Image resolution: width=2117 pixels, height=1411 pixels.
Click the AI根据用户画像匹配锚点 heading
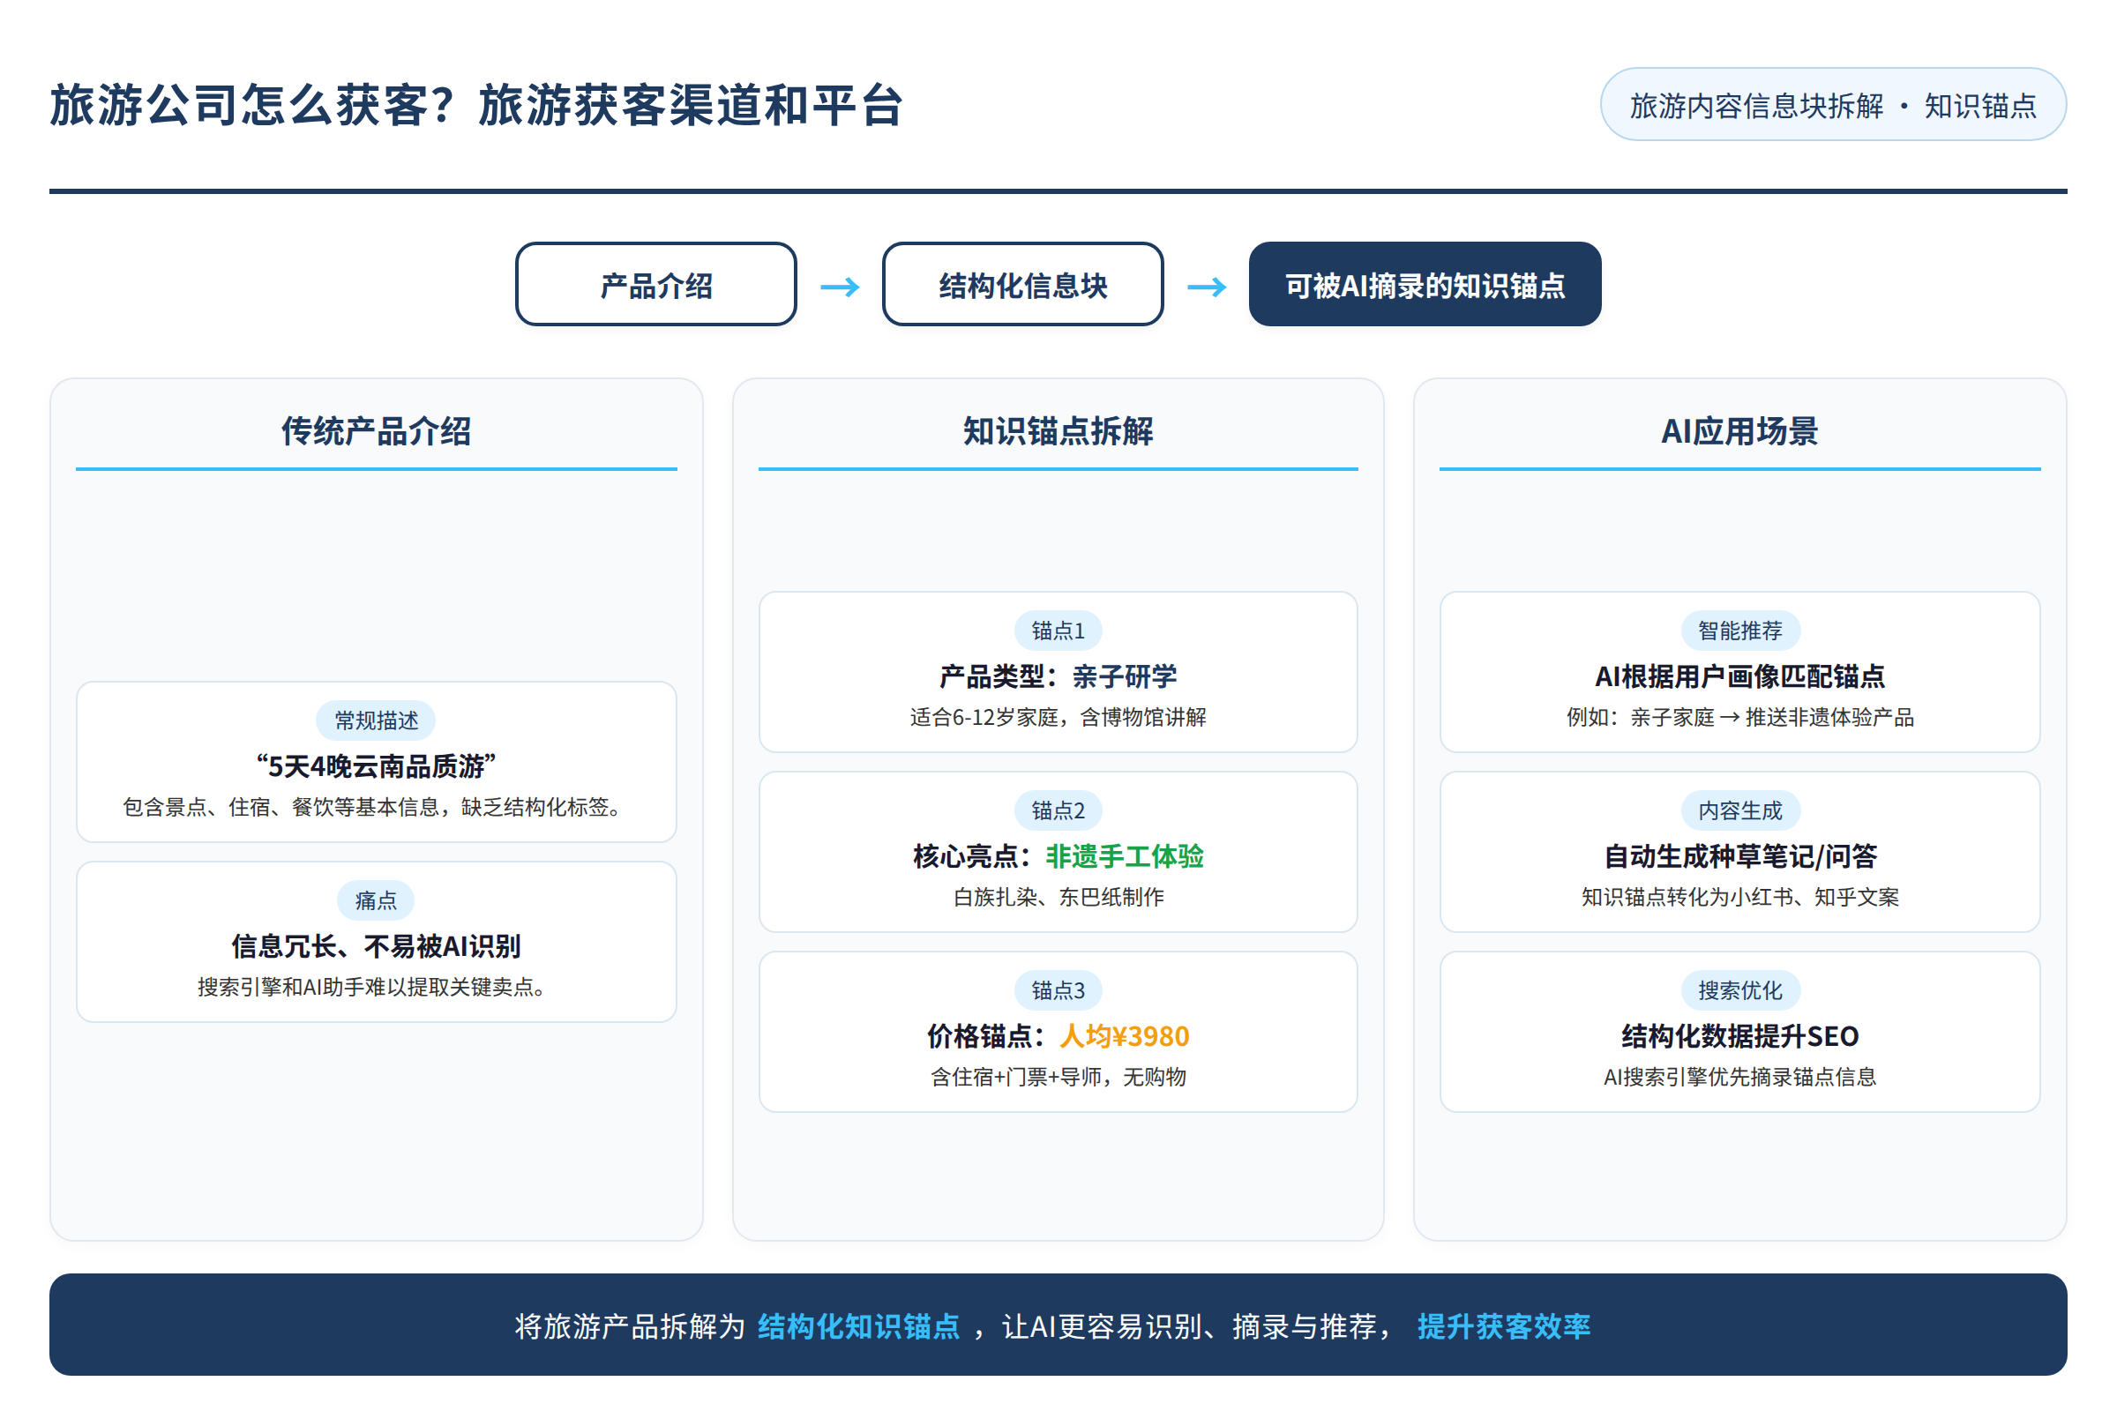(1739, 676)
